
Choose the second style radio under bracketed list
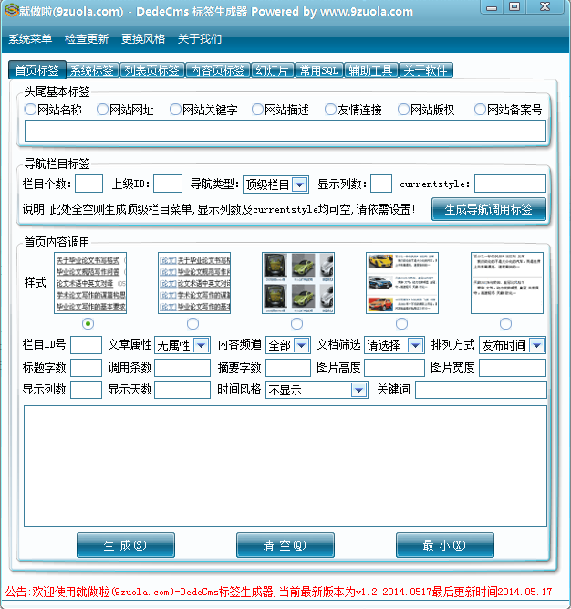(192, 323)
